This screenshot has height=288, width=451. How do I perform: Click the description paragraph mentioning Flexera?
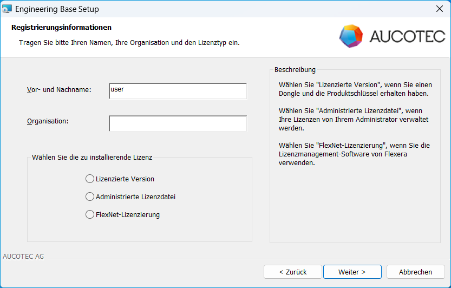(x=354, y=154)
